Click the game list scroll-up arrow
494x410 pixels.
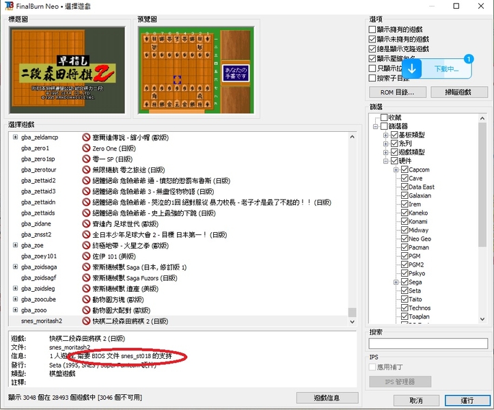pos(353,137)
